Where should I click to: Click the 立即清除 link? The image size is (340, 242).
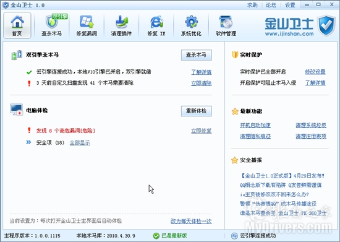click(x=202, y=83)
